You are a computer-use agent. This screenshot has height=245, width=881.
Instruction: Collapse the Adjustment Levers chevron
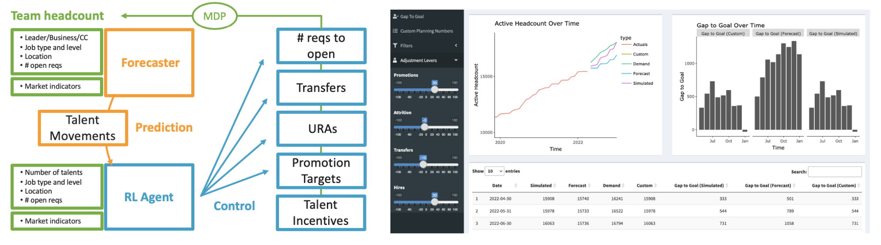pos(456,60)
